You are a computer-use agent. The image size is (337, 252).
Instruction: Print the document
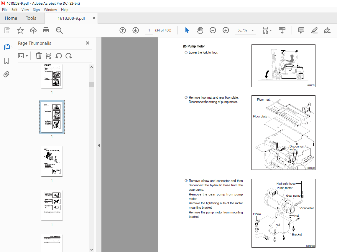46,30
